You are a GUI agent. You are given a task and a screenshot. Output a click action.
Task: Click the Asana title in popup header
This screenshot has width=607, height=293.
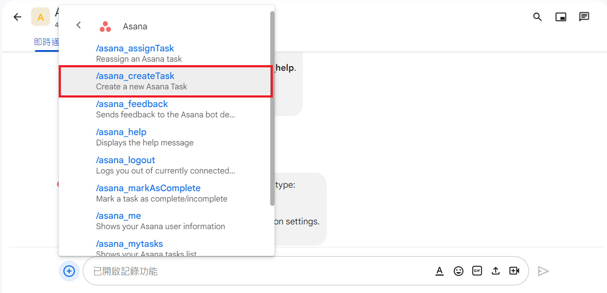pos(135,26)
